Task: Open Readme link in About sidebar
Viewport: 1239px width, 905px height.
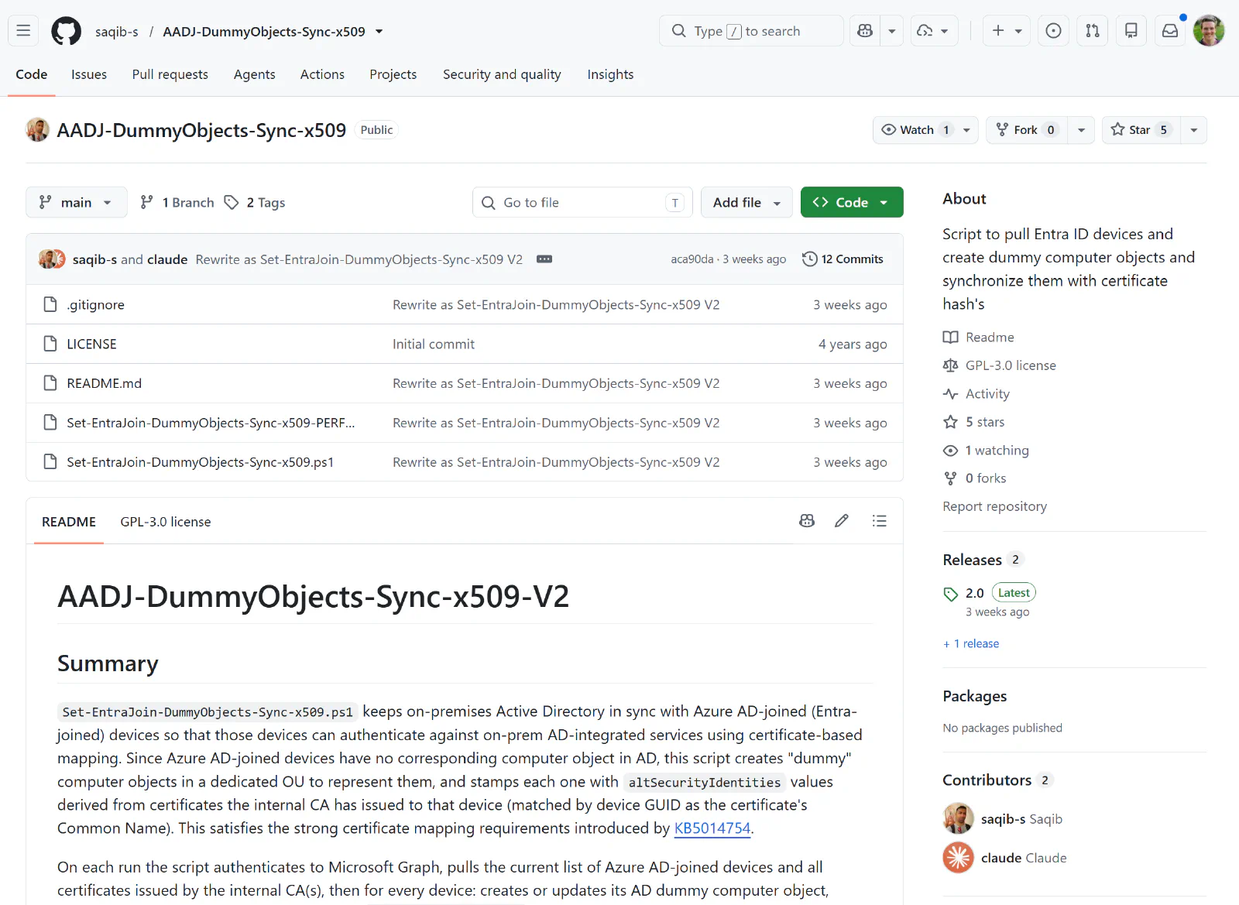Action: [x=989, y=338]
